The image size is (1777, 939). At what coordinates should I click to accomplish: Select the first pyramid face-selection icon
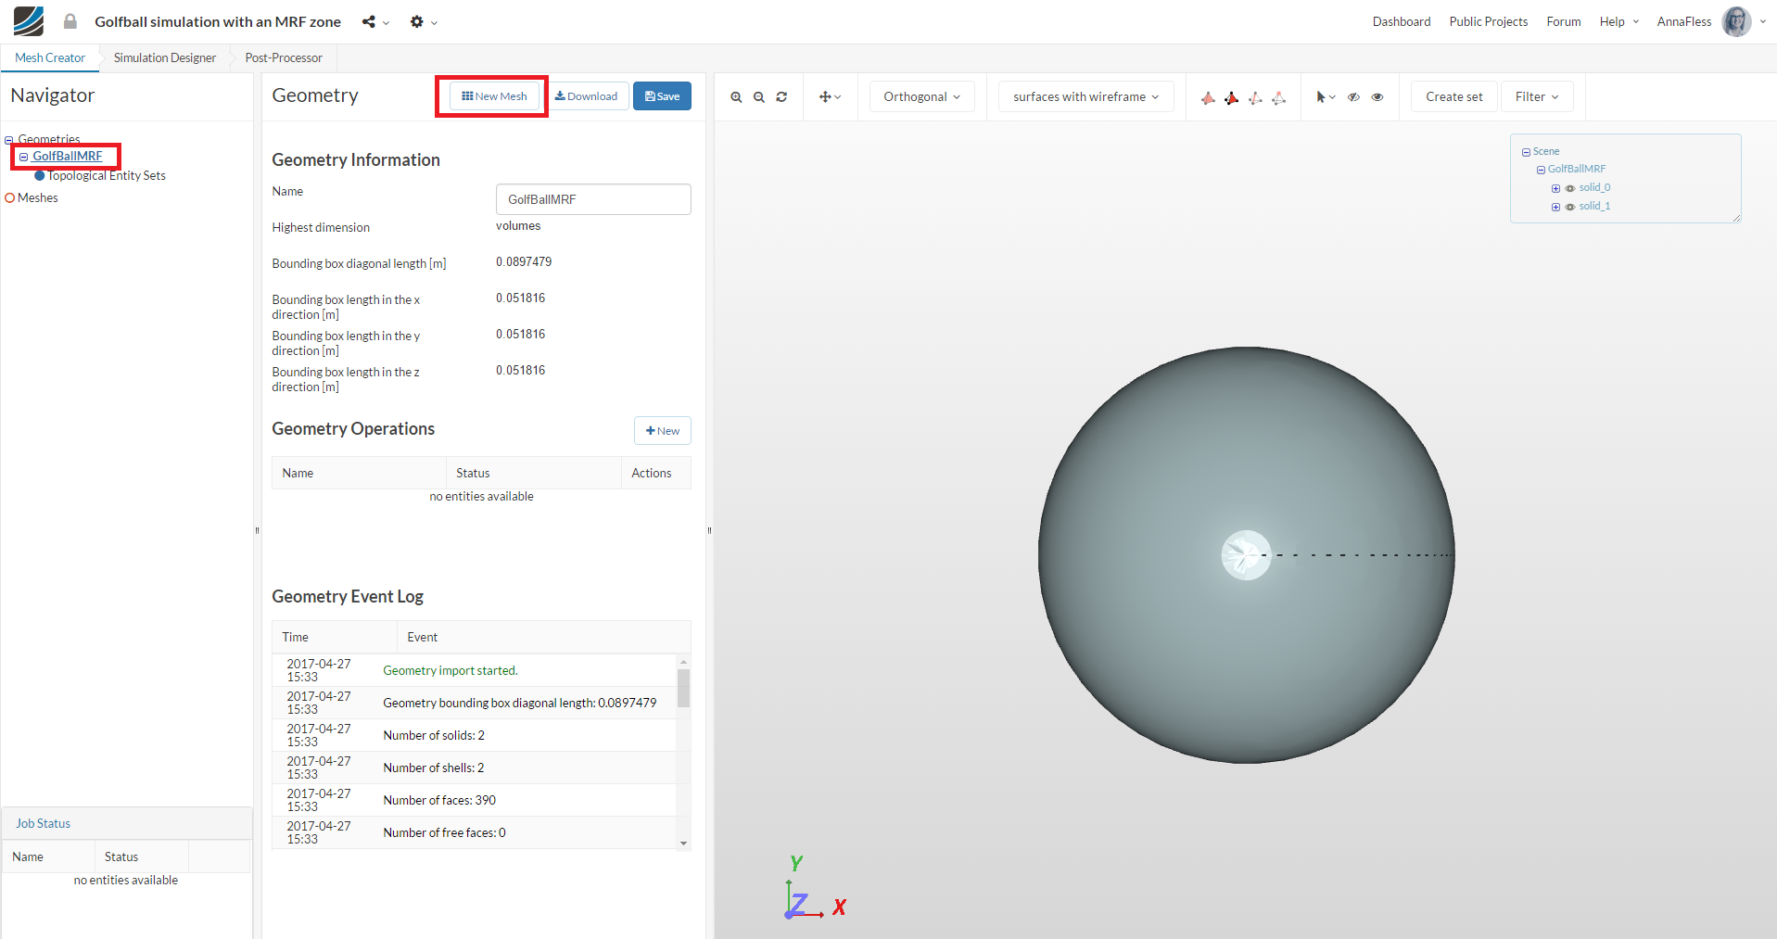(x=1208, y=97)
